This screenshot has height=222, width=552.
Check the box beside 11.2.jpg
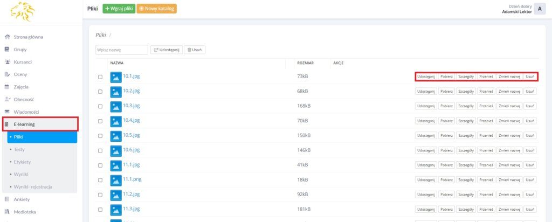coord(100,196)
